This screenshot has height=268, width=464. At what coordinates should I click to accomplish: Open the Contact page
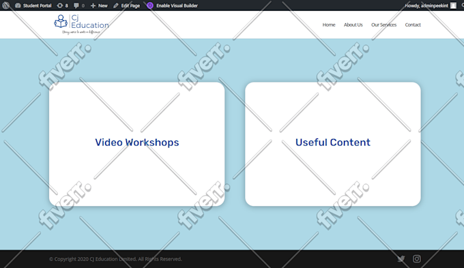point(413,25)
